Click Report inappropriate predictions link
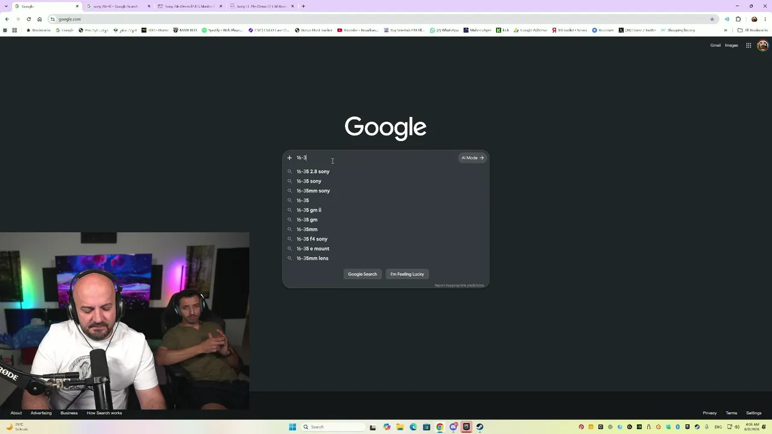772x434 pixels. [459, 285]
